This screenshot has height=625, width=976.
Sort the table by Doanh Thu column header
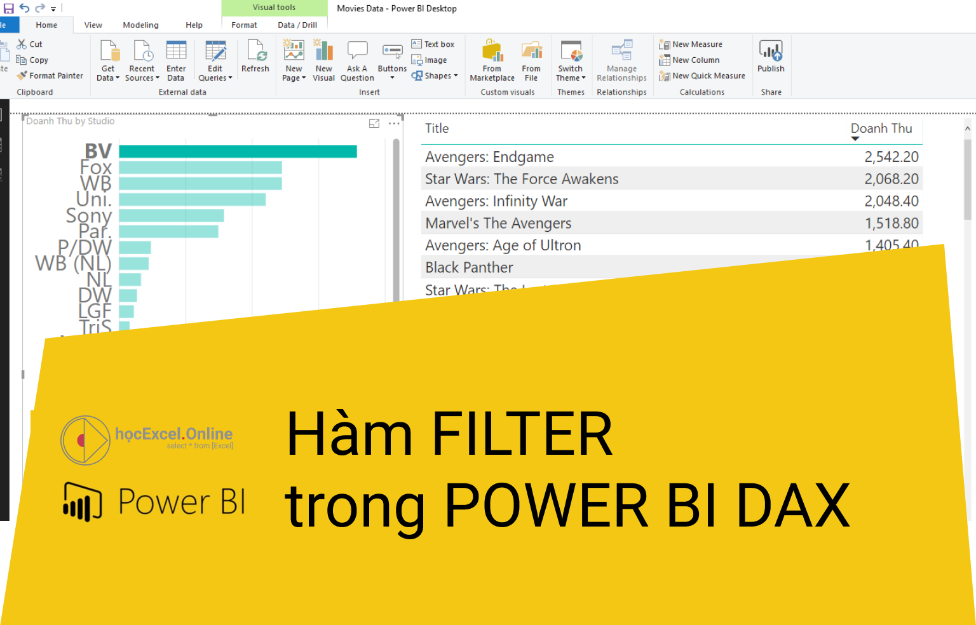tap(881, 128)
